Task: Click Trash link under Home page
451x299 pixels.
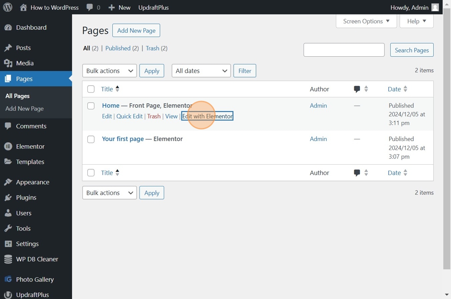Action: click(x=154, y=116)
